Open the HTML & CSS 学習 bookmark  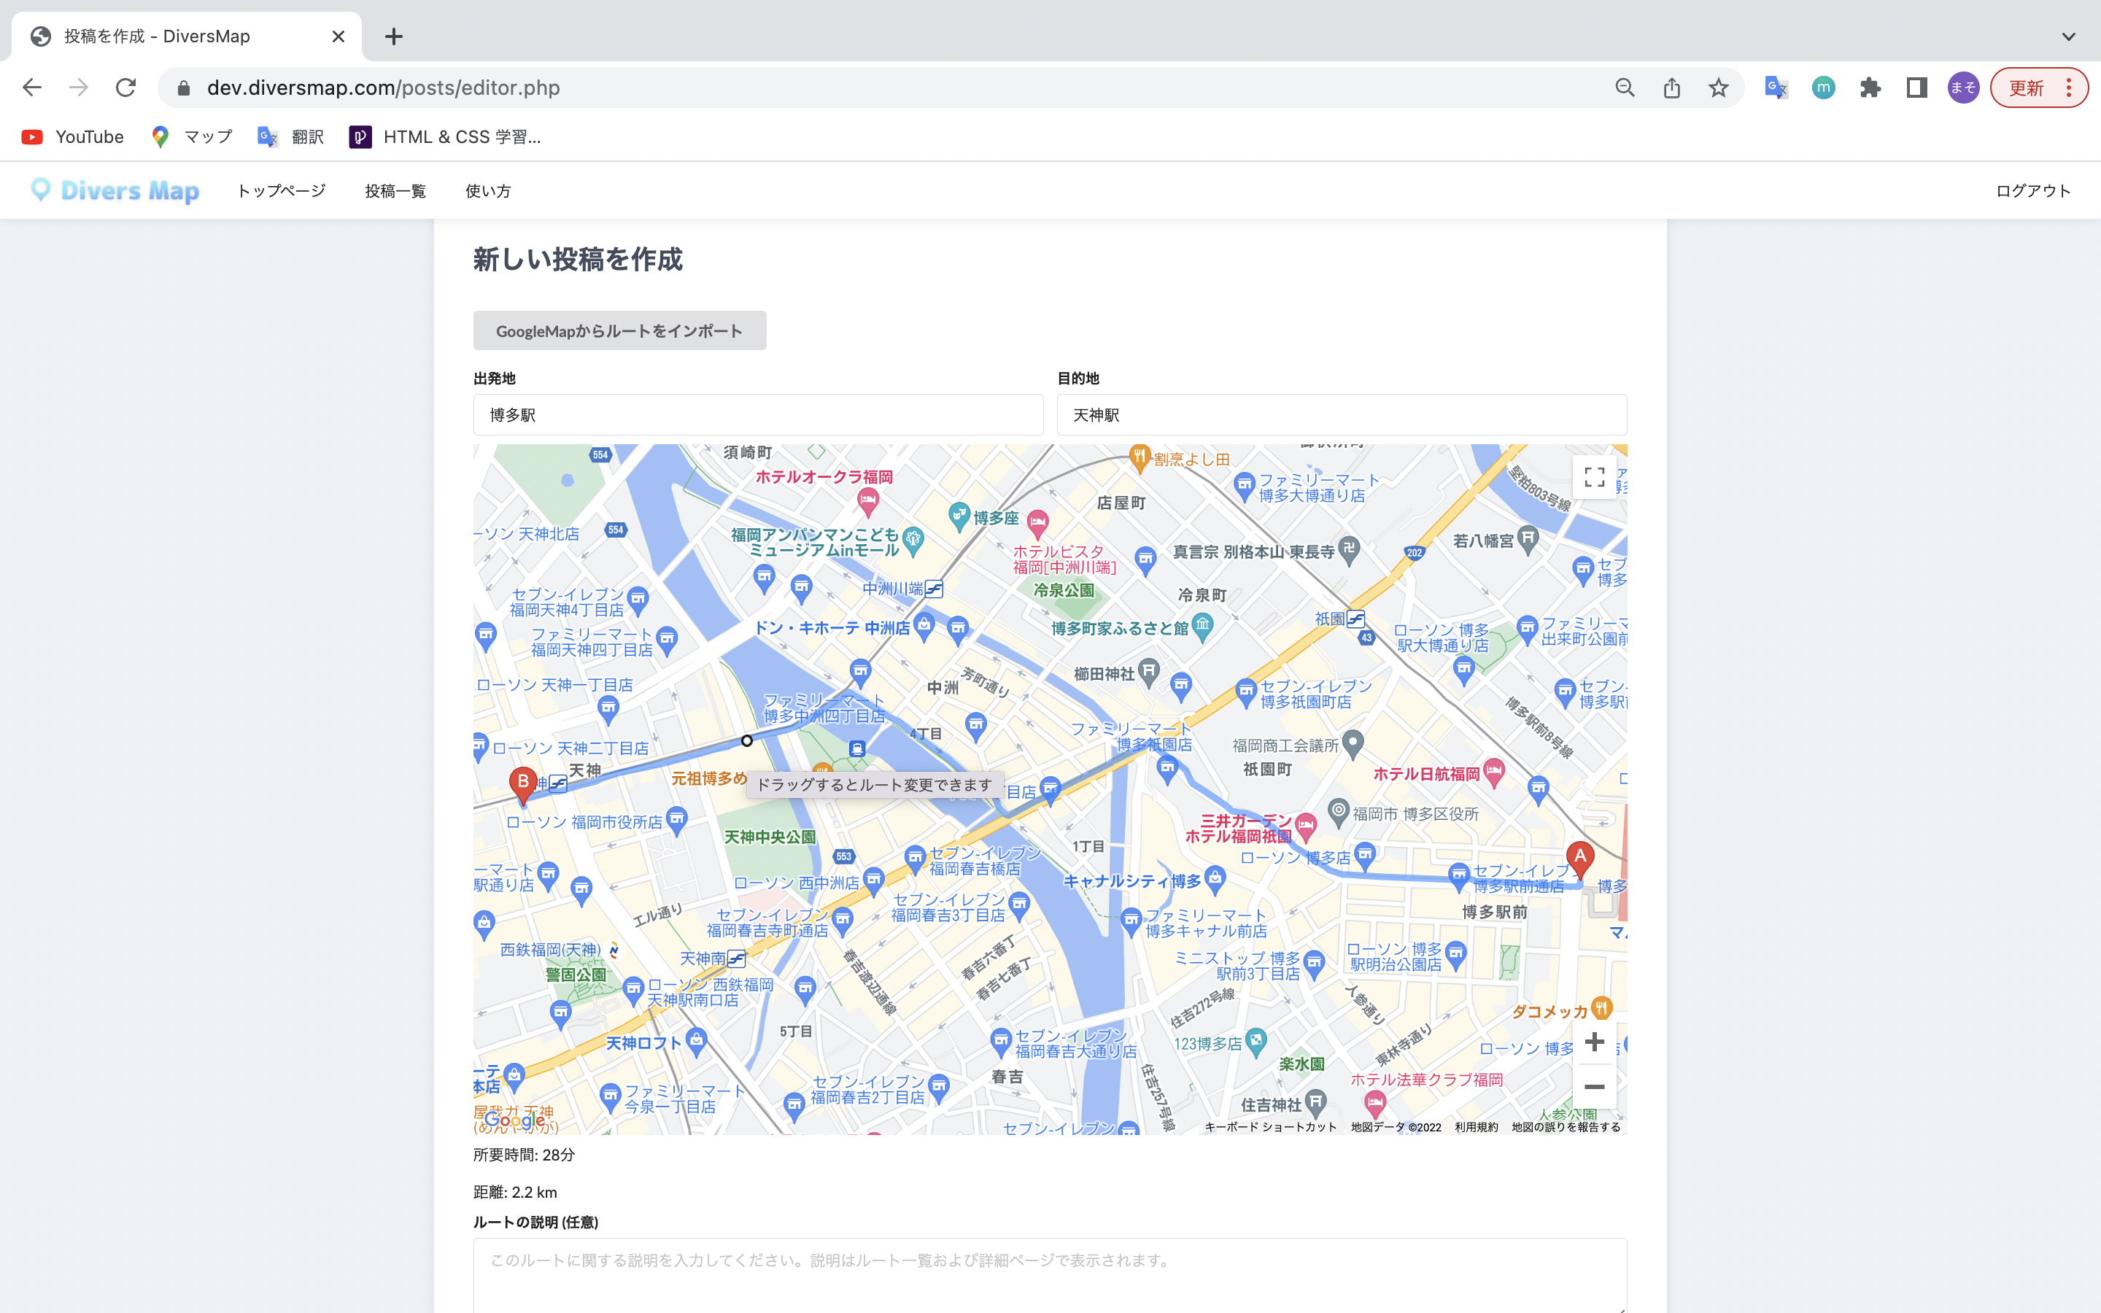[x=447, y=136]
